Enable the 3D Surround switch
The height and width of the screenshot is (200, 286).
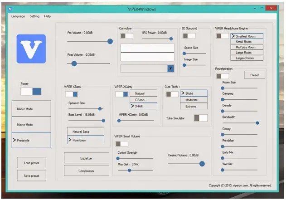[x=189, y=36]
